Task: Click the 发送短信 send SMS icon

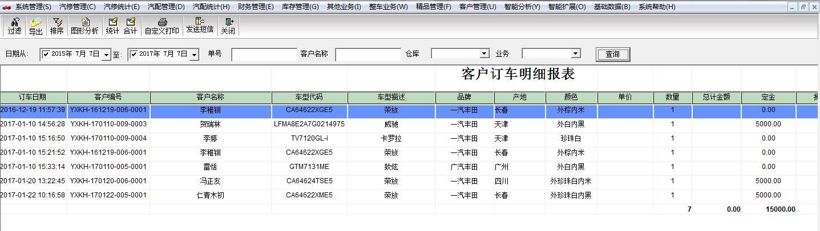Action: (x=200, y=25)
